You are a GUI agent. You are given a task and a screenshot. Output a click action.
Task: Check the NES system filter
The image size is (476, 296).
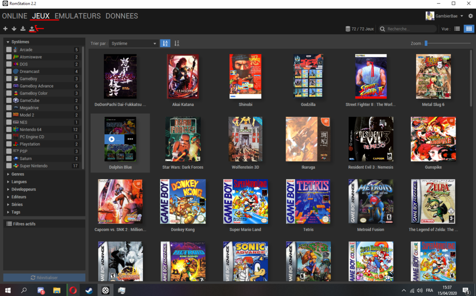(9, 122)
